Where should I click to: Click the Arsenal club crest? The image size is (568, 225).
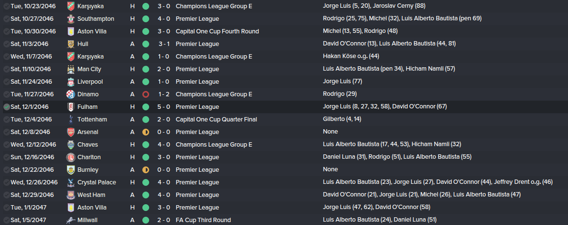pos(71,132)
